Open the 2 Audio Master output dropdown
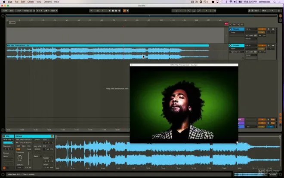284x178 pixels. click(x=251, y=55)
